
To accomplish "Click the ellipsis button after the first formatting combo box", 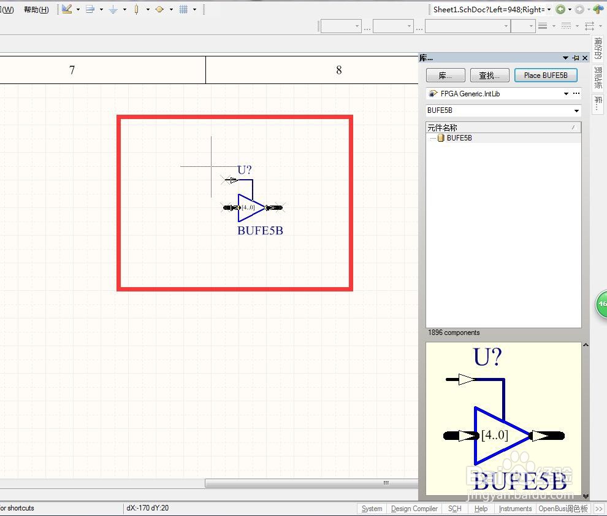I will 367,28.
